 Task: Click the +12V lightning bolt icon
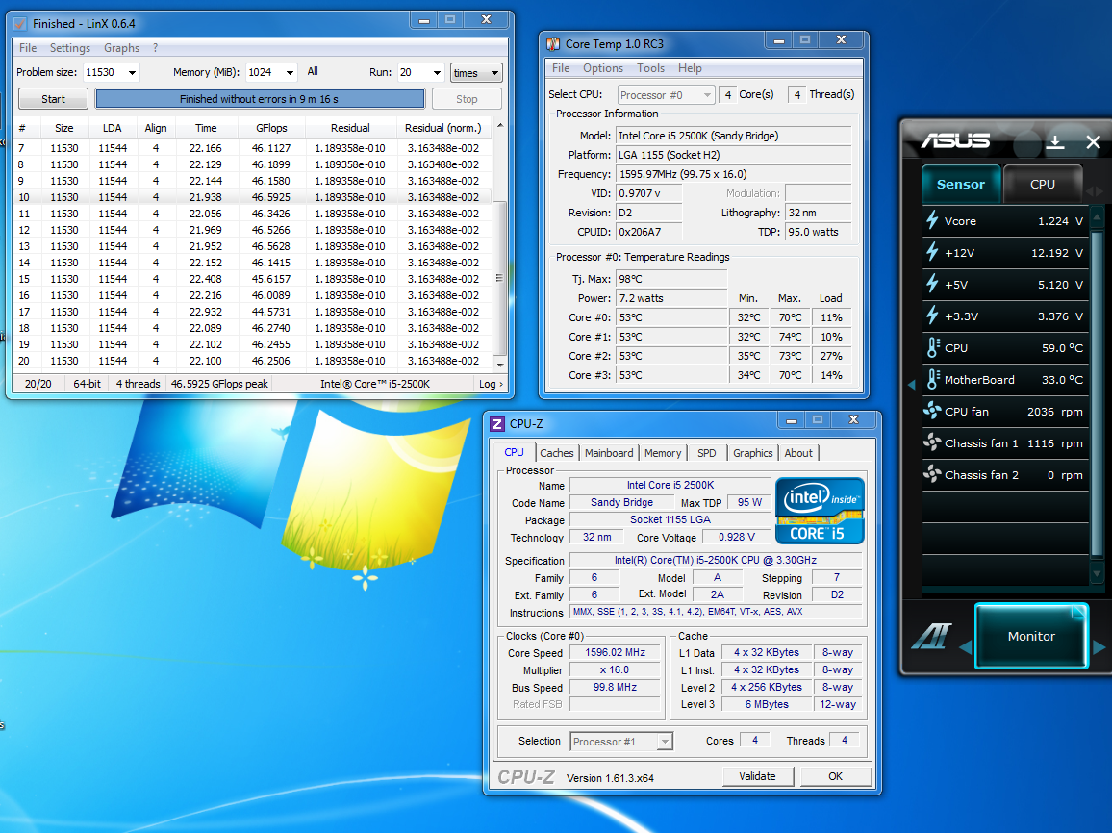coord(932,252)
